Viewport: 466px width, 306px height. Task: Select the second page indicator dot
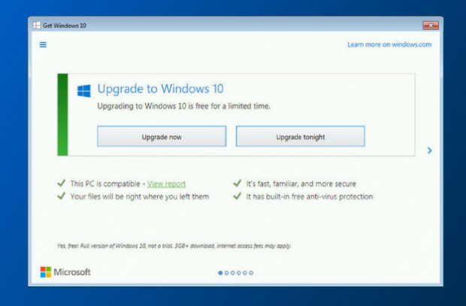click(226, 273)
